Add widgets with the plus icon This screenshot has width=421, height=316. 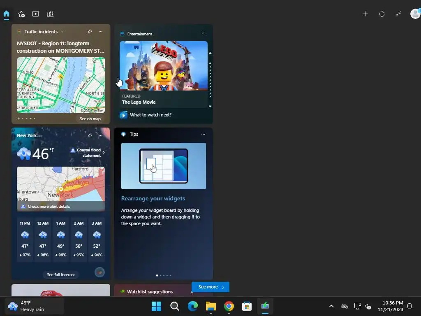click(x=365, y=14)
